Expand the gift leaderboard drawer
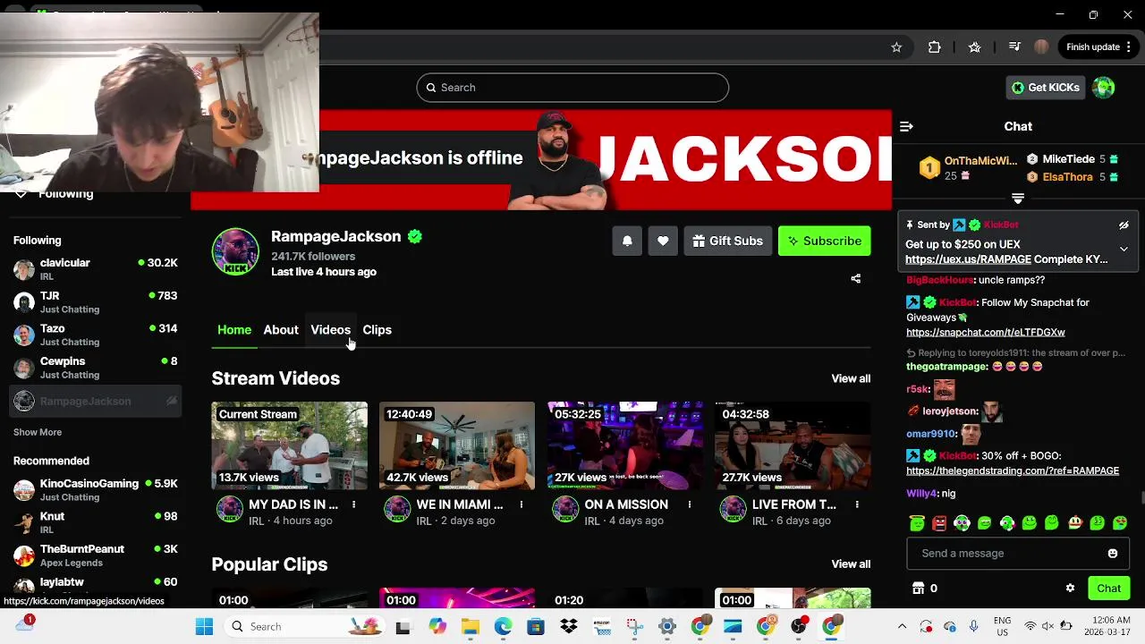 (x=1018, y=199)
